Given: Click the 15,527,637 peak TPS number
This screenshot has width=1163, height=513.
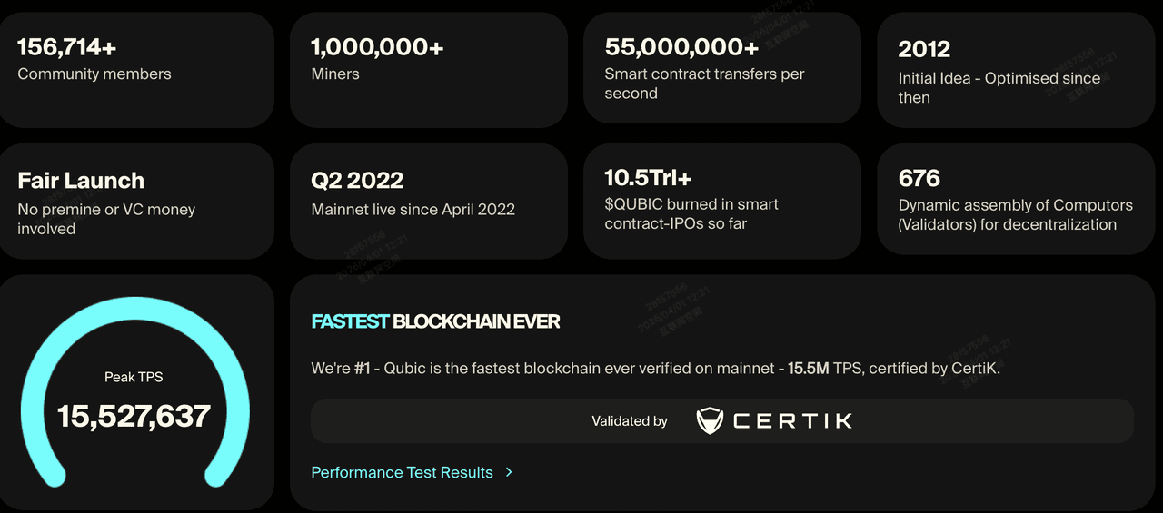Looking at the screenshot, I should [134, 416].
